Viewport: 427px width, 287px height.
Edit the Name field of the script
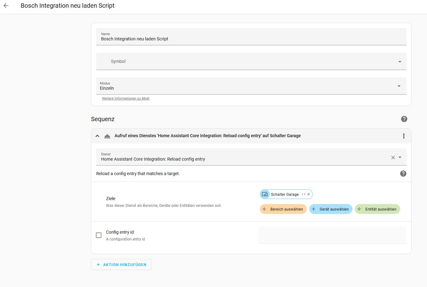[251, 37]
